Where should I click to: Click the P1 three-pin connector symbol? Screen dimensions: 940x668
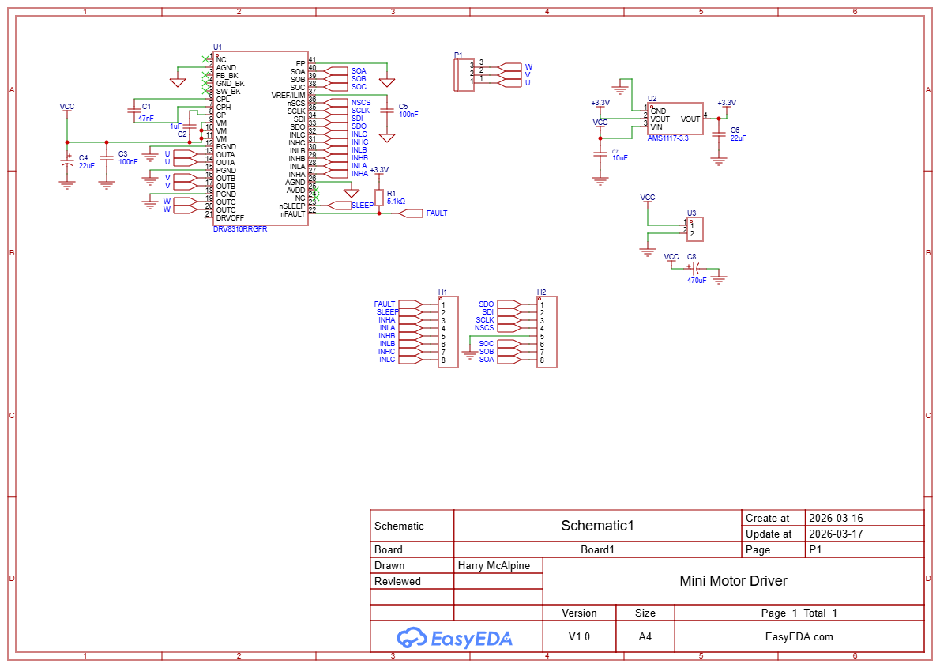pyautogui.click(x=464, y=74)
